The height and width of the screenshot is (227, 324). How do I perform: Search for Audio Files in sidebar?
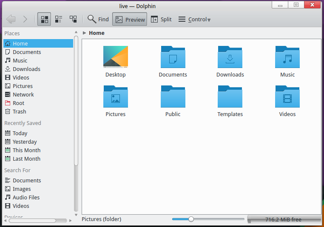(26, 197)
